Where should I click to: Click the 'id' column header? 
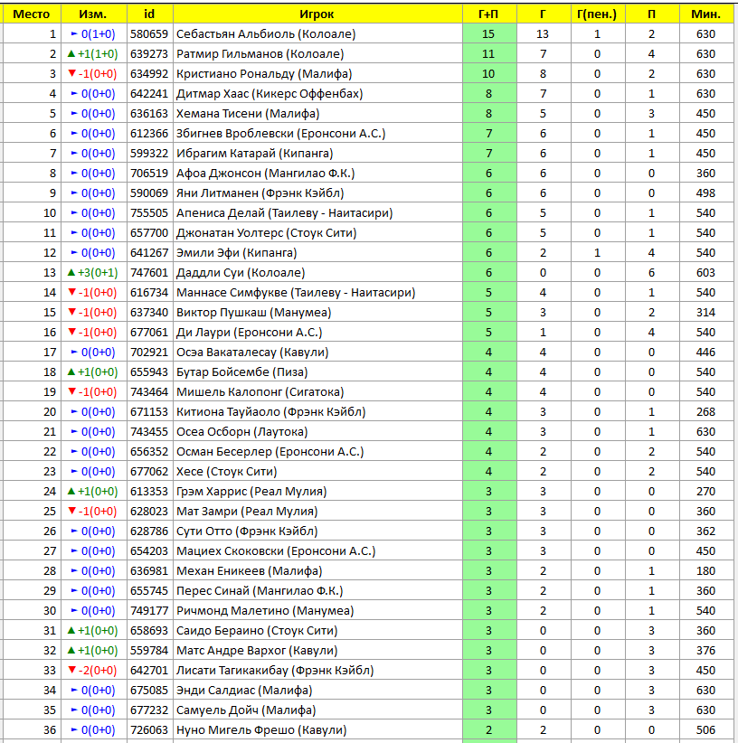(x=149, y=14)
